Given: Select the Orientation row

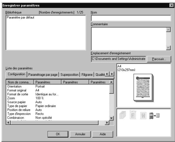Looking at the screenshot, I should (58, 86).
